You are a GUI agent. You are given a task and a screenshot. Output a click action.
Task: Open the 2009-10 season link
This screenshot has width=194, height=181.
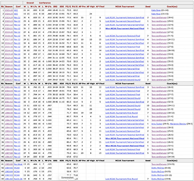pyautogui.click(x=9, y=69)
